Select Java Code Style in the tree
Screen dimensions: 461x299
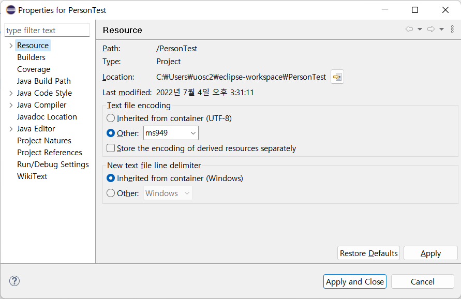tap(44, 93)
